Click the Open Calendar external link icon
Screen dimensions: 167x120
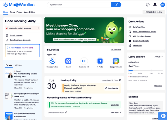click(x=106, y=88)
